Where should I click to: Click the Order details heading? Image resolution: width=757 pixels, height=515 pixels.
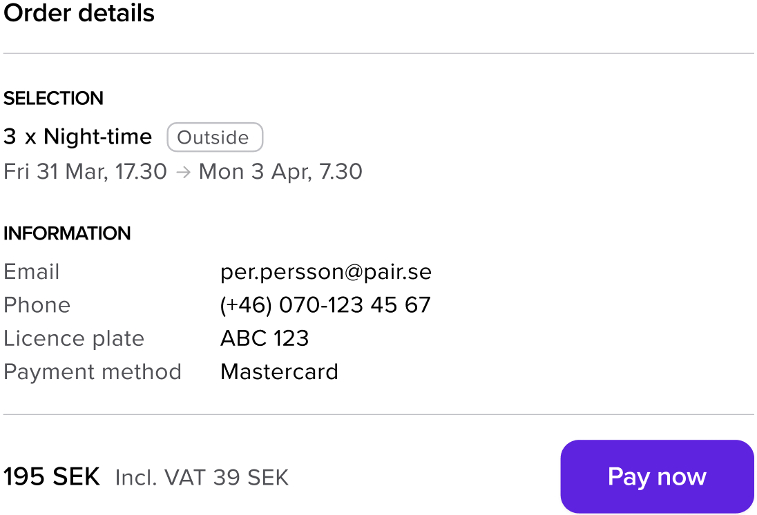tap(79, 13)
